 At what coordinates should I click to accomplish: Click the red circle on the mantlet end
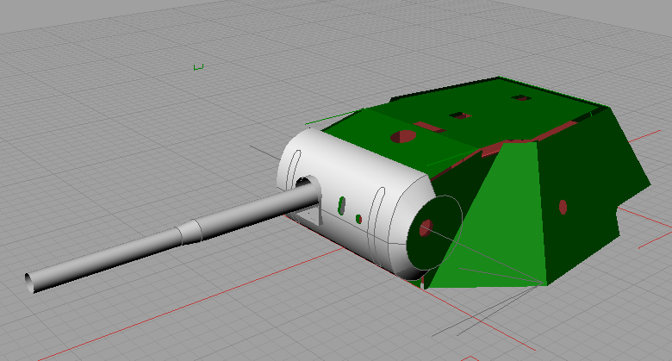click(x=425, y=228)
